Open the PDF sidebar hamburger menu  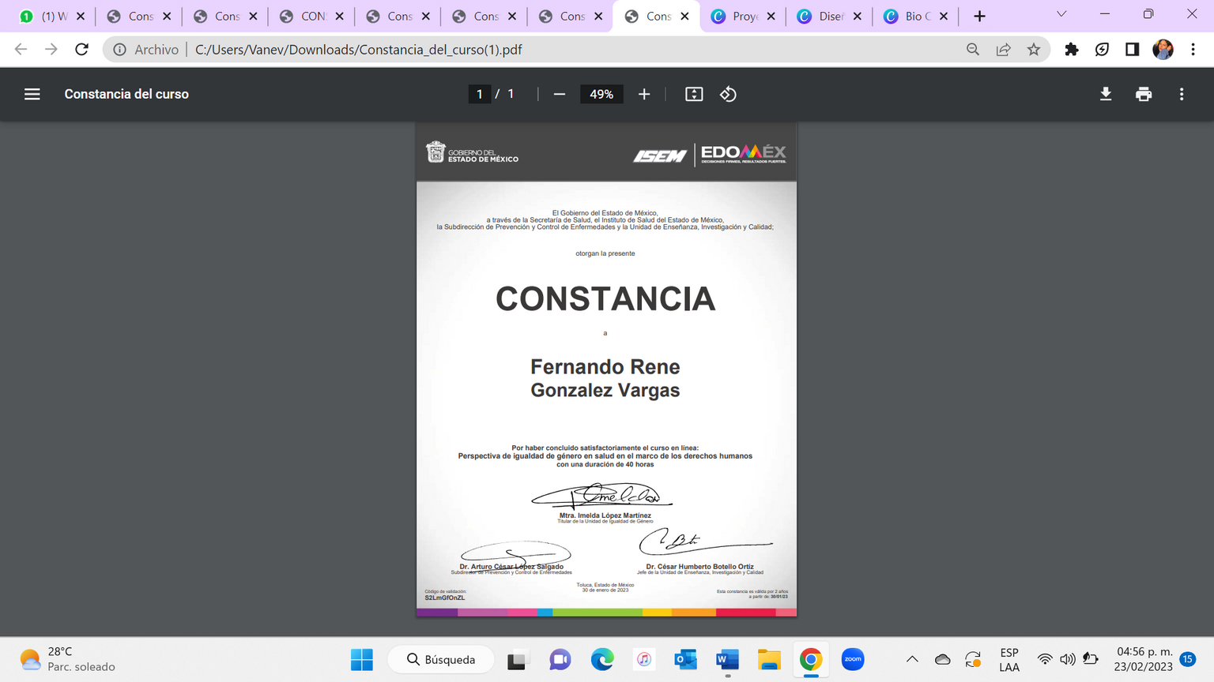tap(32, 94)
